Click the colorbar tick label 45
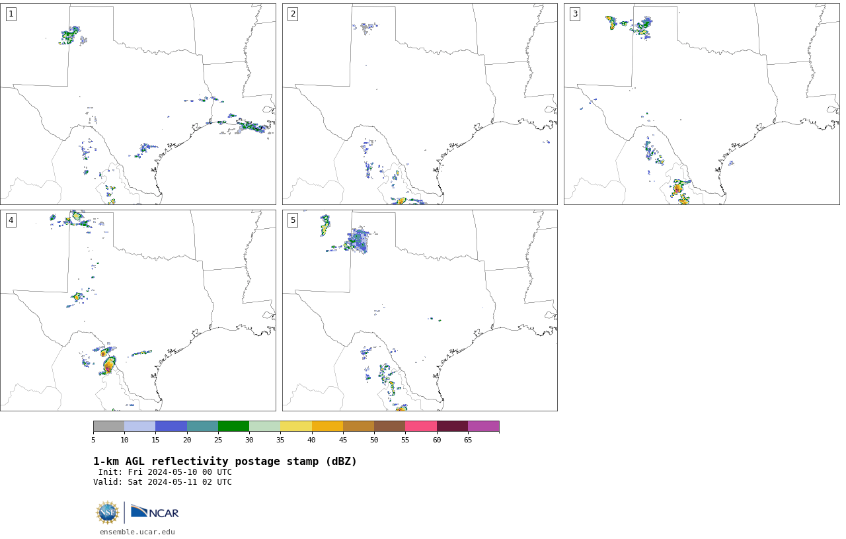Viewport: 846px width, 539px height. pos(343,440)
